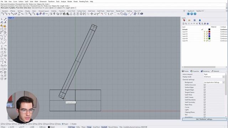
Task: Switch to the Materials panel tab
Action: click(x=215, y=71)
